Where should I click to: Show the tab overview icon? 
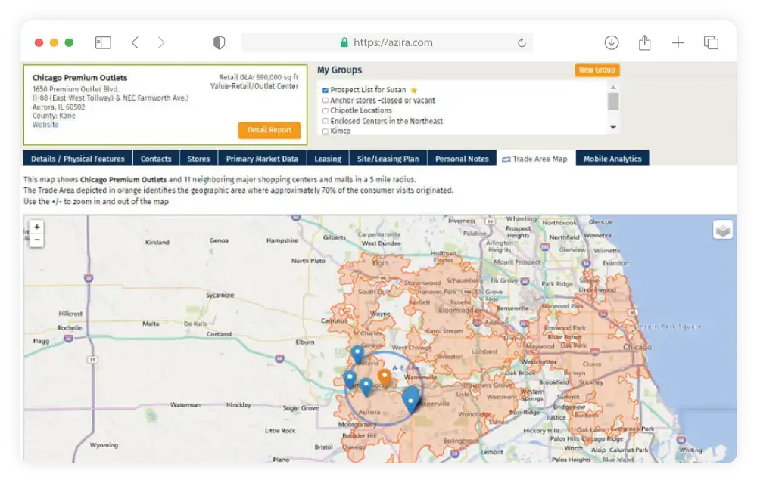[711, 42]
